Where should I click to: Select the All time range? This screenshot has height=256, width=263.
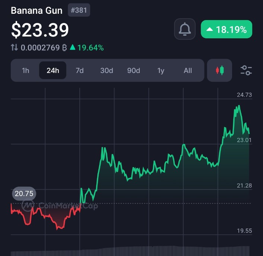coord(188,70)
